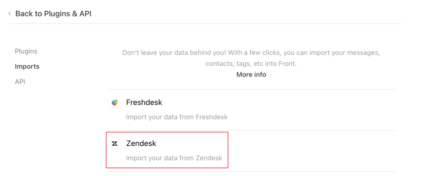The height and width of the screenshot is (176, 421).
Task: Choose the Zendesk import title
Action: (141, 144)
